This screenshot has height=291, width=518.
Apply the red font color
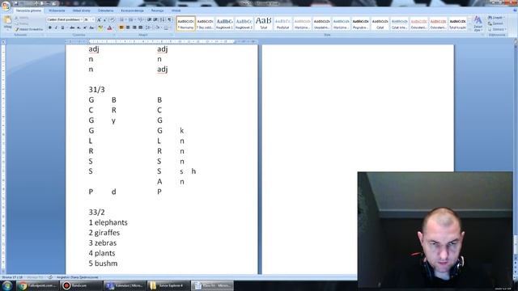click(110, 27)
